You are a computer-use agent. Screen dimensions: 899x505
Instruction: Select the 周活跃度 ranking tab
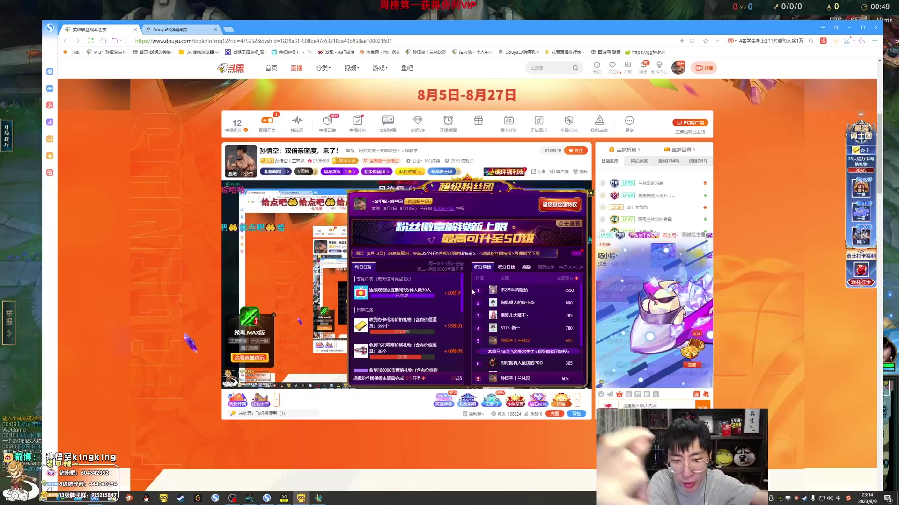(639, 161)
